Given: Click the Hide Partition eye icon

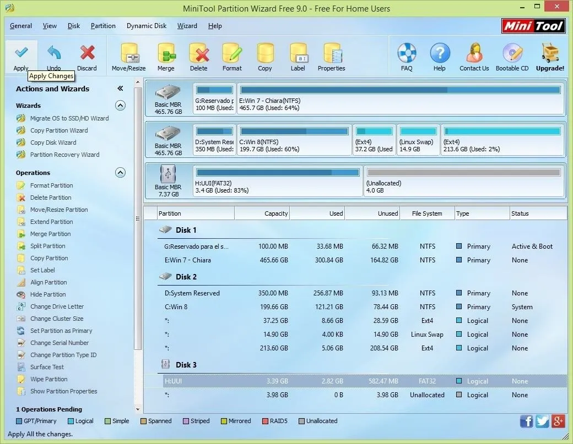Looking at the screenshot, I should [21, 294].
